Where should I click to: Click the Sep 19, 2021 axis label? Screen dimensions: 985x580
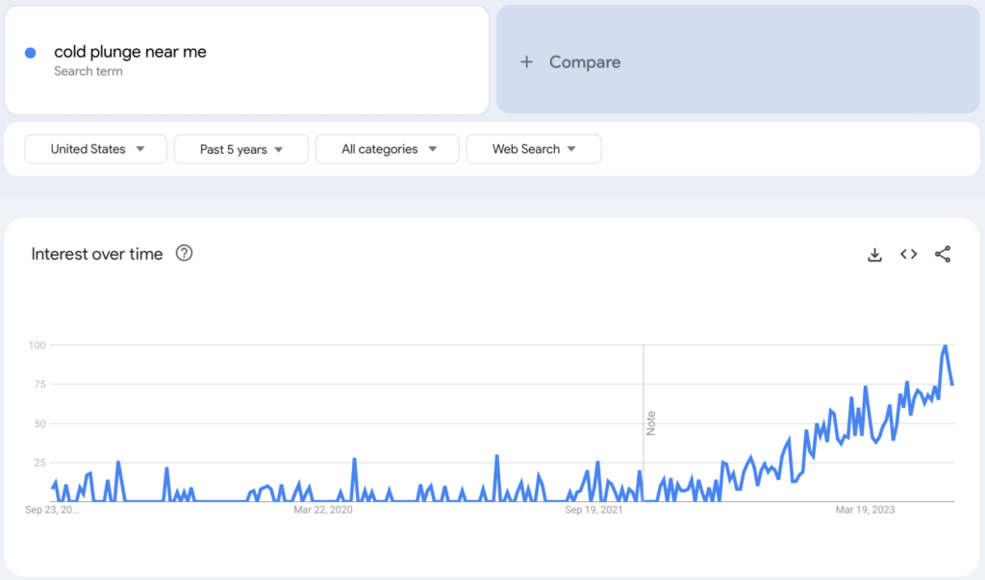[594, 510]
